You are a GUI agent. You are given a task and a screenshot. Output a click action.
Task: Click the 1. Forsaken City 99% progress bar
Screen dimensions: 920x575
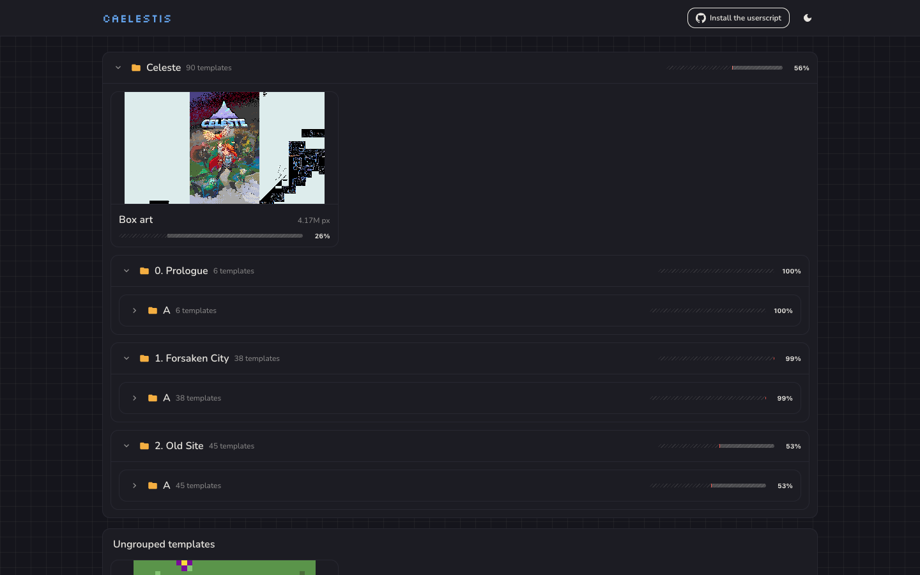(716, 358)
